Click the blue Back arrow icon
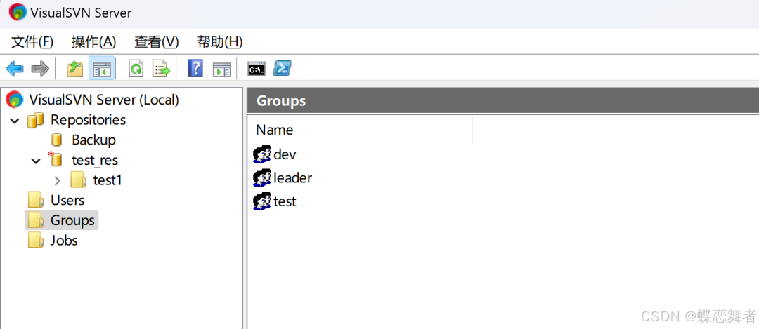759x329 pixels. point(15,69)
